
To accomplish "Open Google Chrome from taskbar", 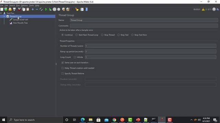I will click(x=114, y=120).
